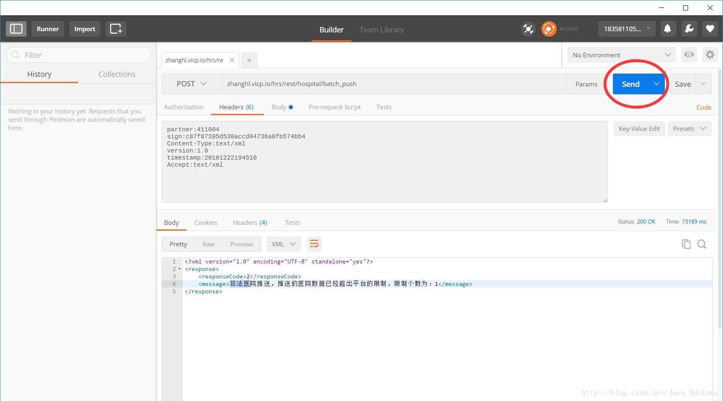
Task: Search the response body icon
Action: 702,244
